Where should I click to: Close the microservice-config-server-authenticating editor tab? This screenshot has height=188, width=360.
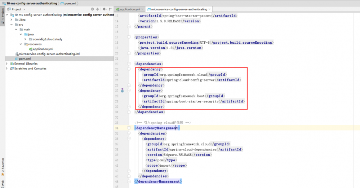tap(210, 9)
